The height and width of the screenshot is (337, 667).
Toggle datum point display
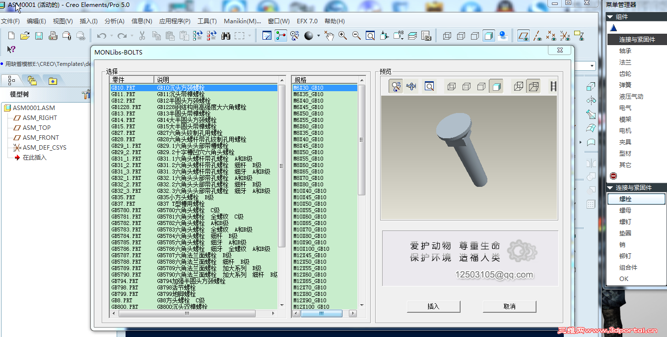coord(551,36)
